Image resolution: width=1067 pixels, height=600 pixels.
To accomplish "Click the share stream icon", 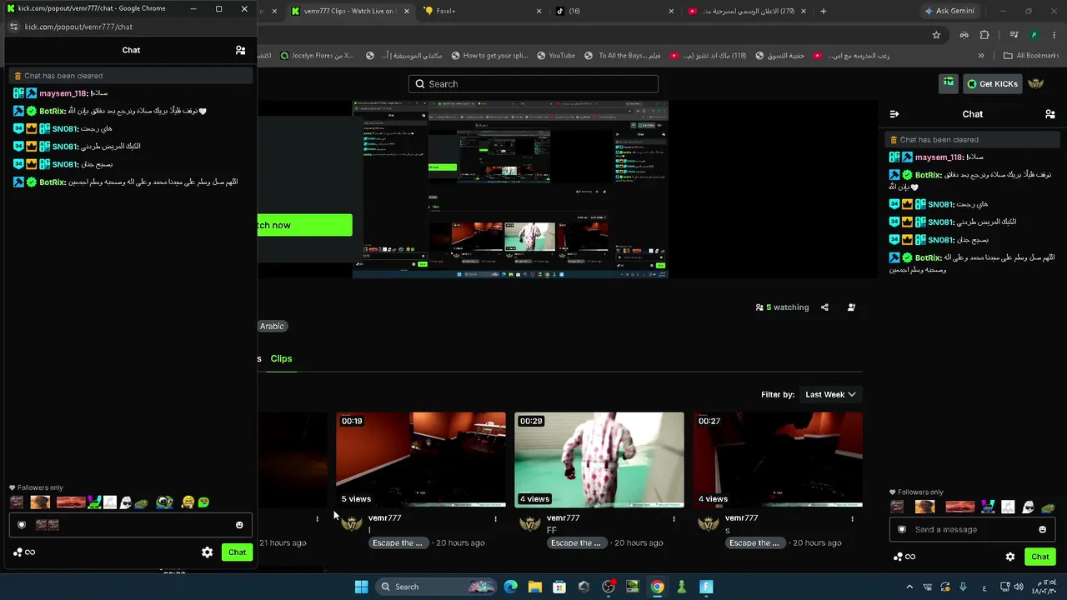I will click(824, 307).
